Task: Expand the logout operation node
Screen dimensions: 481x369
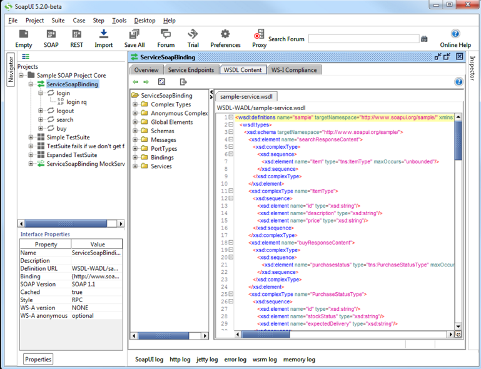Action: pyautogui.click(x=41, y=111)
